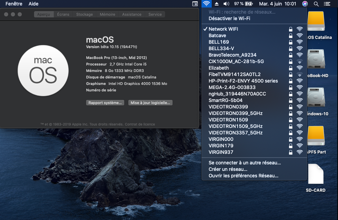Select the APFS Part drive icon

click(x=316, y=136)
